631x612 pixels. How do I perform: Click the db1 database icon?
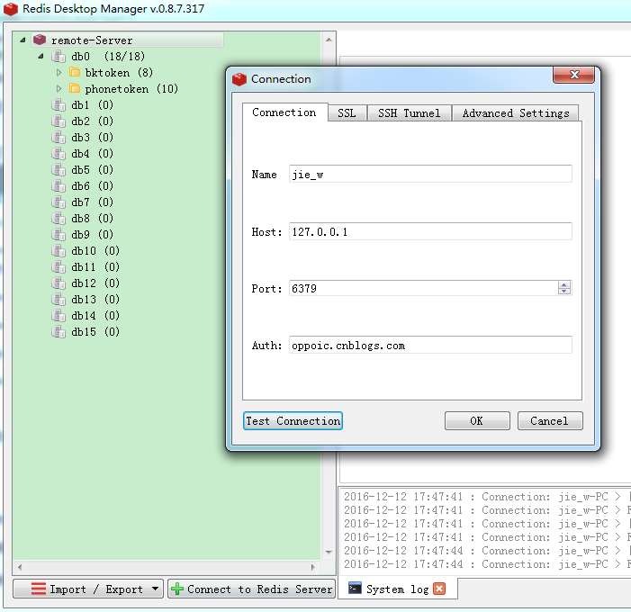59,105
